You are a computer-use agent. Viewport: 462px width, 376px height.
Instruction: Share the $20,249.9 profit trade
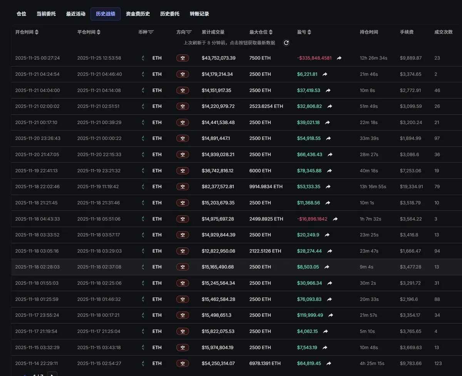[327, 235]
